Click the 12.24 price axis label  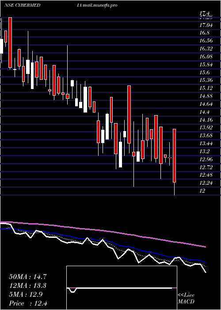206,182
